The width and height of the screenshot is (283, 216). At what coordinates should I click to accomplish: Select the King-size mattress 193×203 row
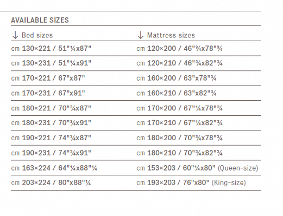point(191,182)
